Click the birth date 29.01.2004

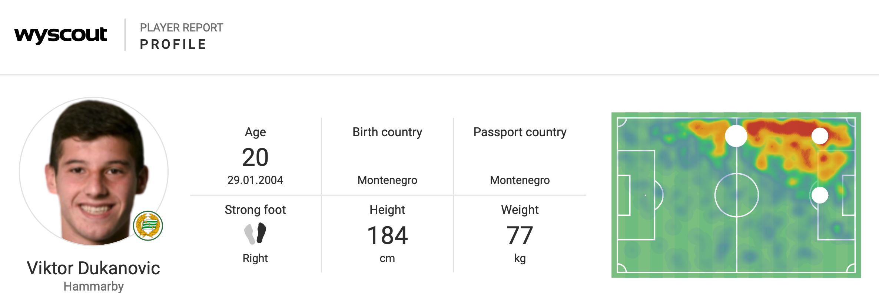(255, 180)
